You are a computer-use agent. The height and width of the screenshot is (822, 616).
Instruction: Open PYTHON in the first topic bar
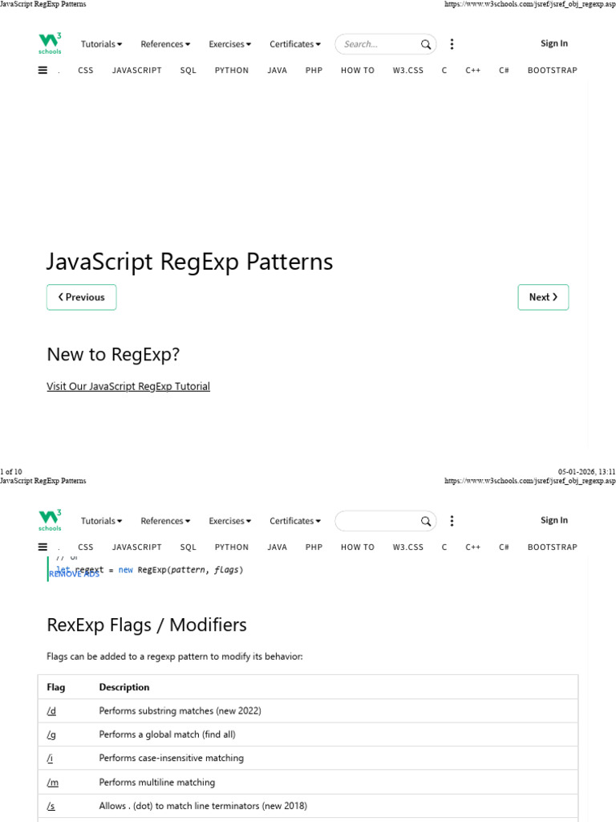click(232, 71)
